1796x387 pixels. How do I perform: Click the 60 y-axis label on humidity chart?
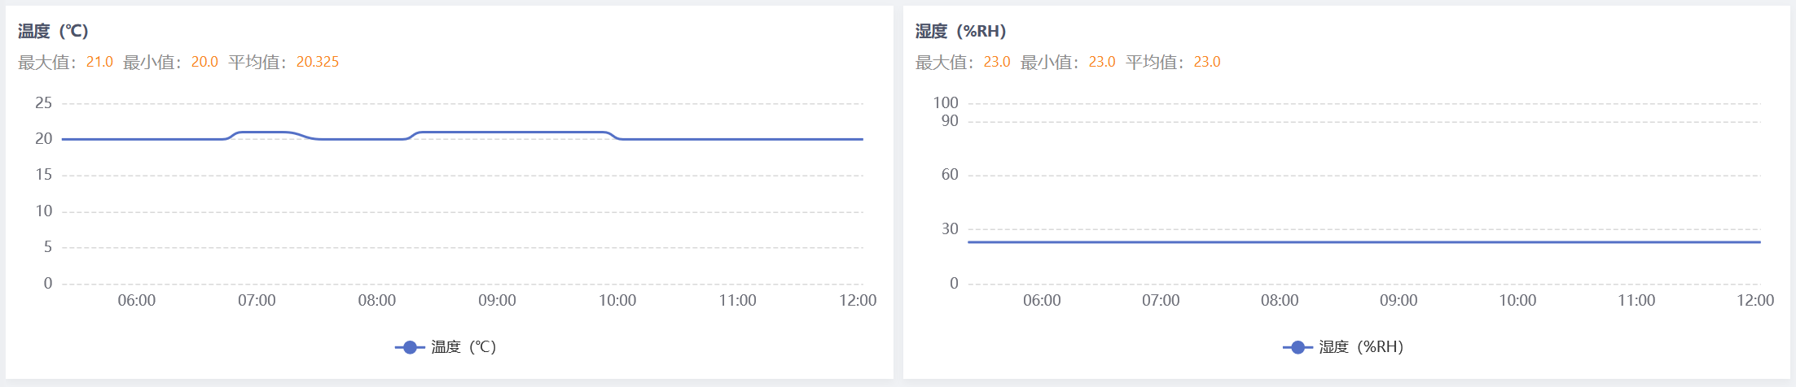[950, 174]
